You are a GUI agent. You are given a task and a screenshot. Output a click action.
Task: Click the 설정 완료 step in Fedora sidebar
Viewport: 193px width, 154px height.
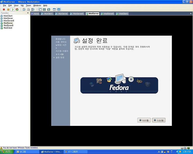click(x=60, y=57)
